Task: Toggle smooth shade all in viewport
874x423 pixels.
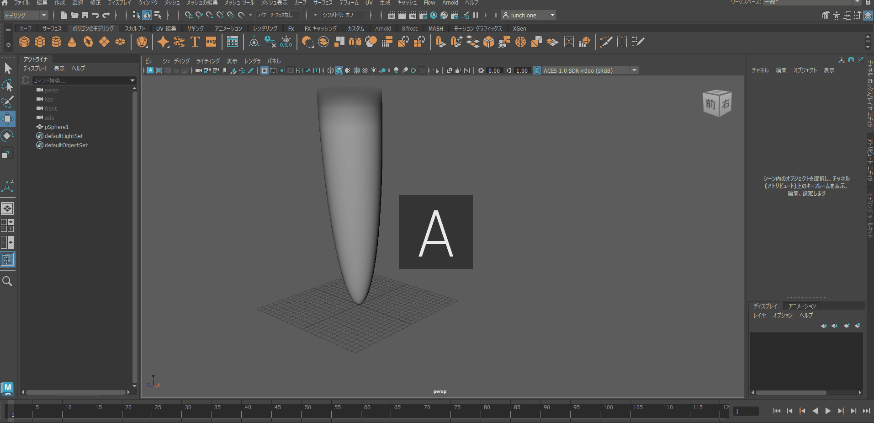Action: pyautogui.click(x=339, y=70)
